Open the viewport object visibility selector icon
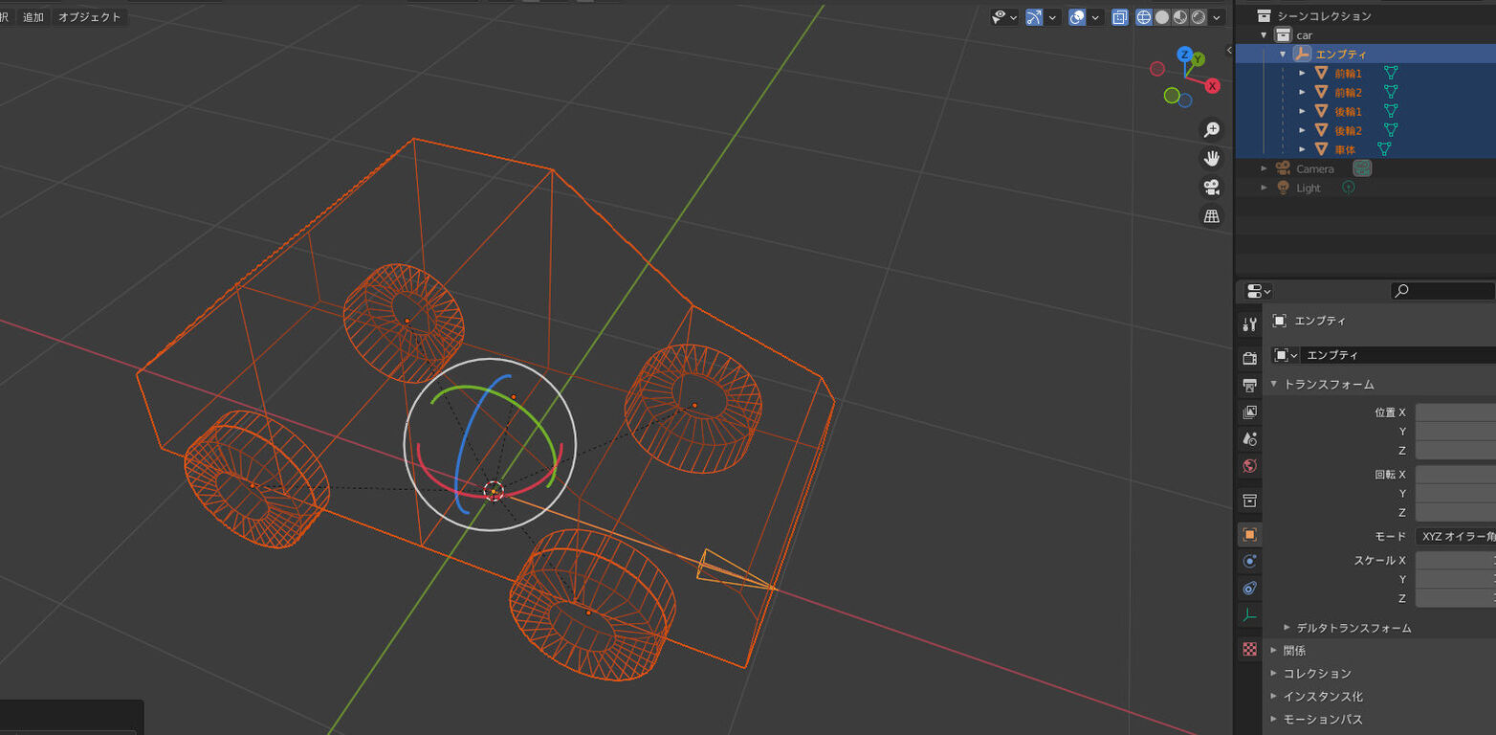Screen dimensions: 1496x735 coord(999,17)
